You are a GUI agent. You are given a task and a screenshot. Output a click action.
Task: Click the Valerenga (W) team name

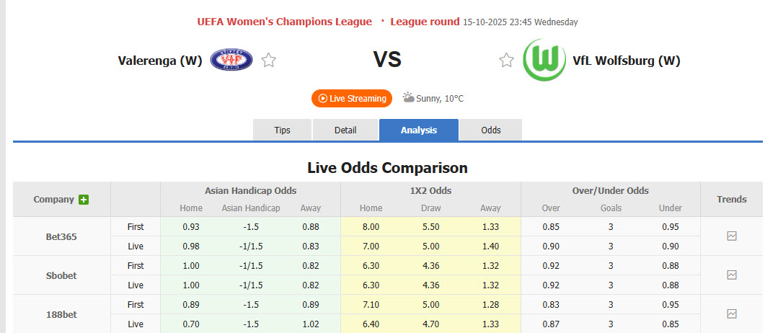pyautogui.click(x=160, y=61)
